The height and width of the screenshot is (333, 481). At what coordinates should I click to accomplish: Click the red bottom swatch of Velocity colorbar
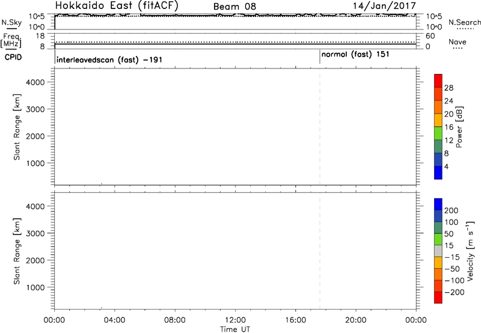(x=438, y=298)
